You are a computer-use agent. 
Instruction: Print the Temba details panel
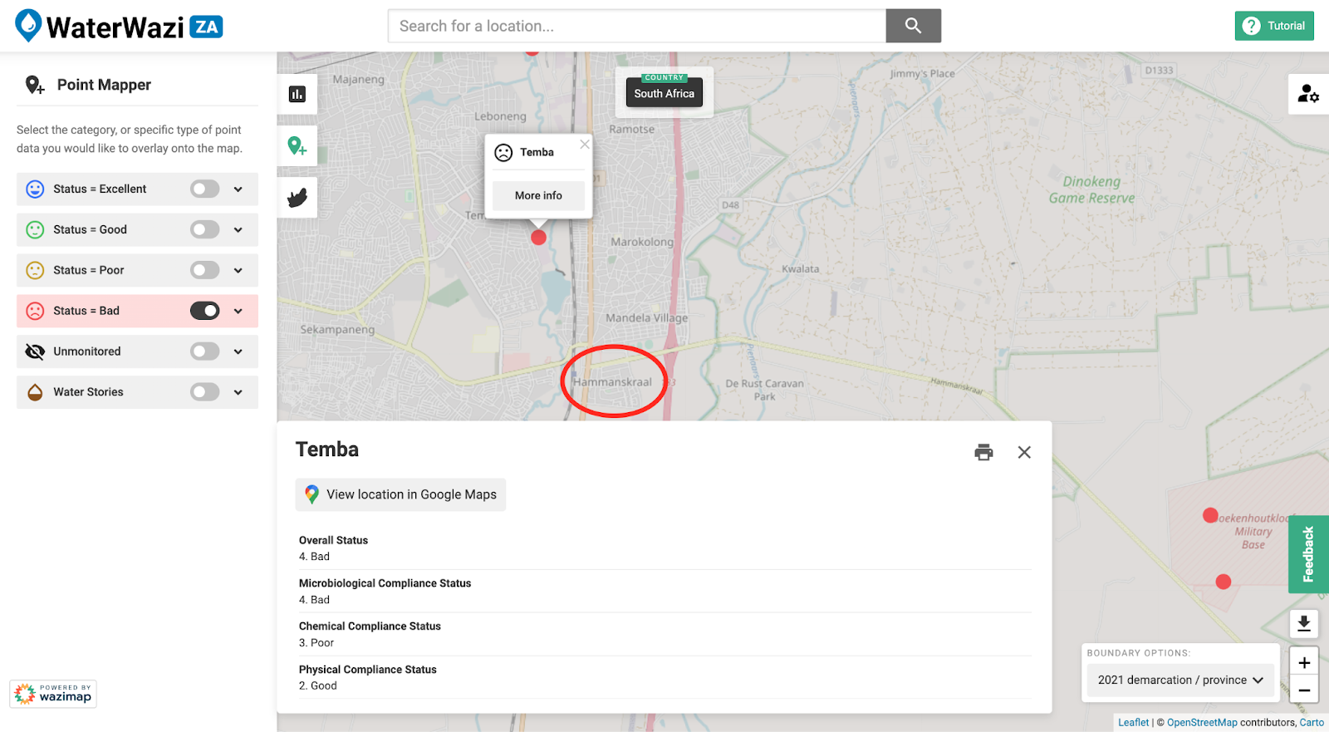coord(983,452)
